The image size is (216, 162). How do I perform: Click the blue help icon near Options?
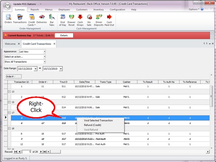[202, 10]
